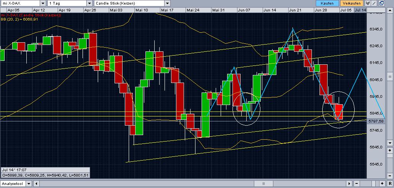Click the R reset zoom button
This screenshot has width=394, height=188.
click(390, 184)
